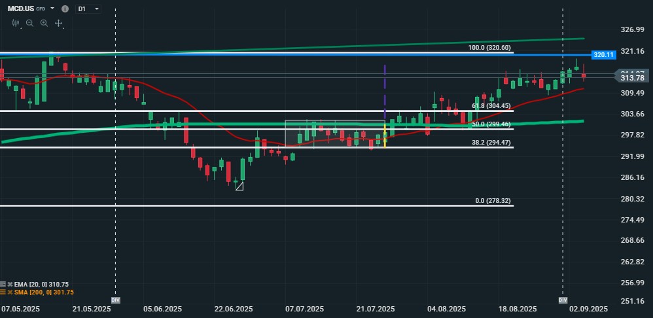
Task: Click the MCD.US symbol name
Action: 21,9
